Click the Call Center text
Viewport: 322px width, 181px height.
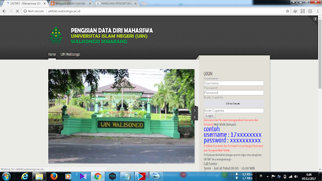[x=210, y=164]
